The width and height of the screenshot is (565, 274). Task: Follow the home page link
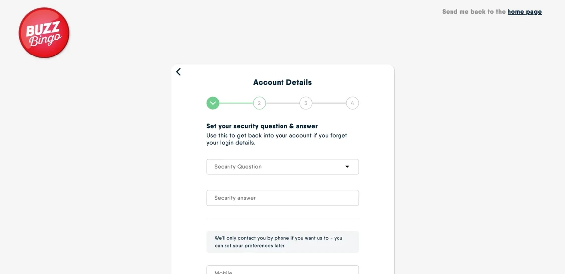(524, 12)
